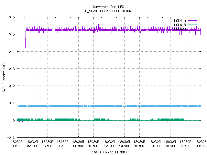Click the y-axis value 0.3

pyautogui.click(x=12, y=69)
